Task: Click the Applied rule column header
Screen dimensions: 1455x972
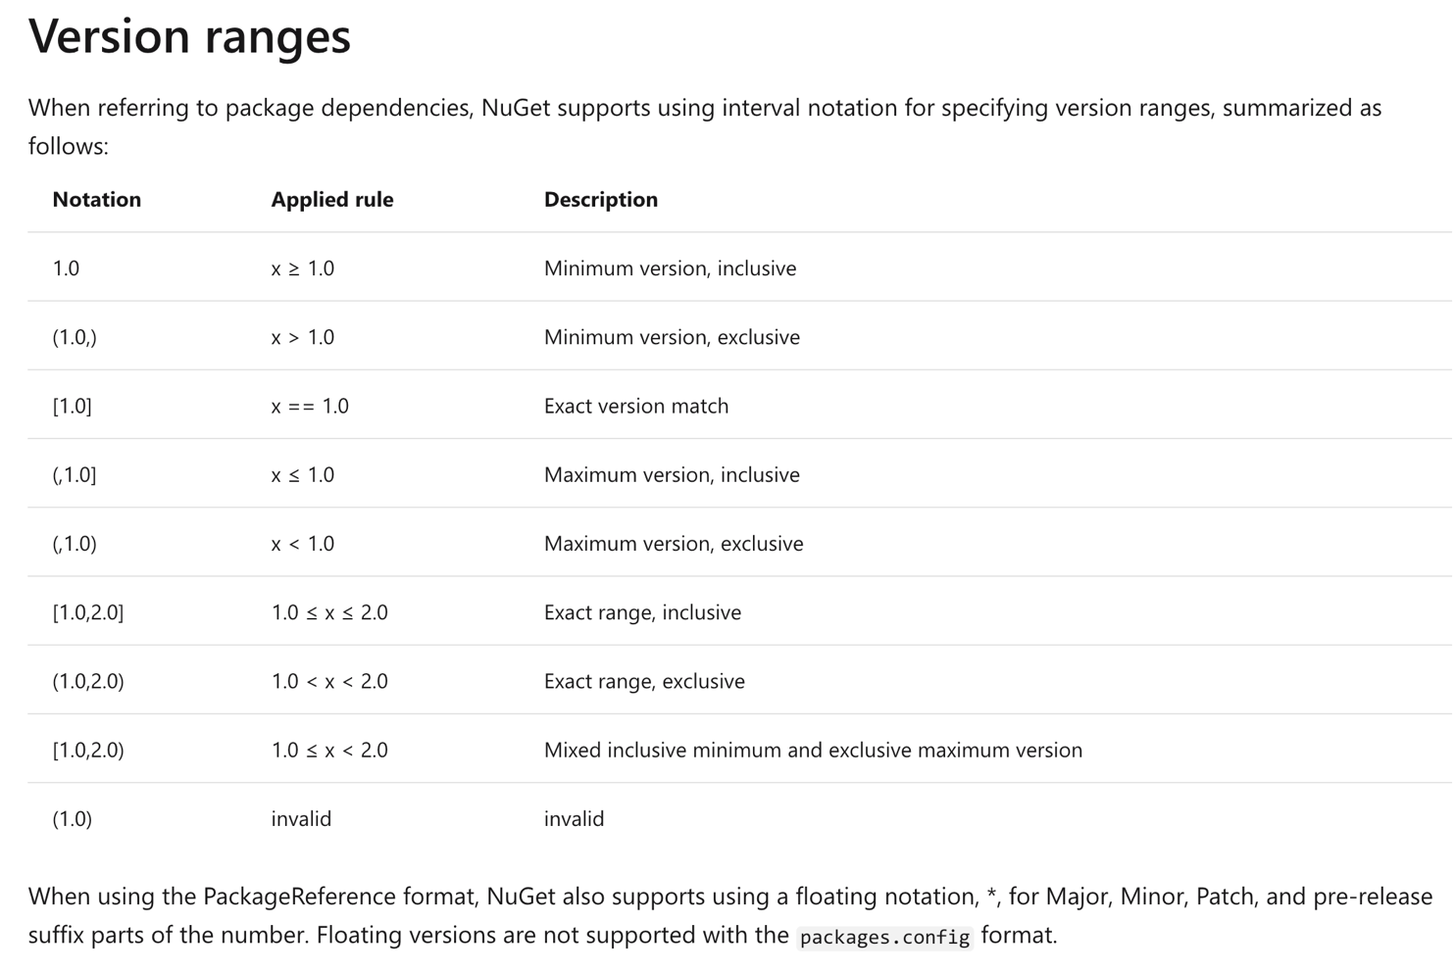Action: 332,200
